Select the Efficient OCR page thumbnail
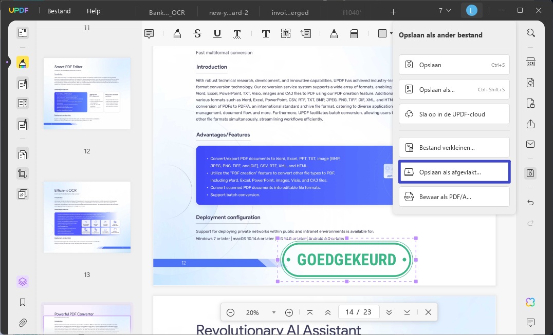This screenshot has width=553, height=335. coord(87,217)
